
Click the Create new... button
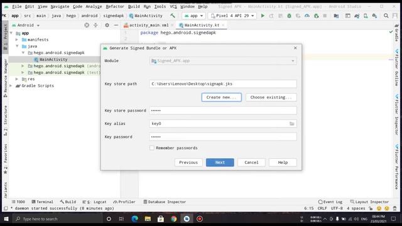click(x=222, y=97)
